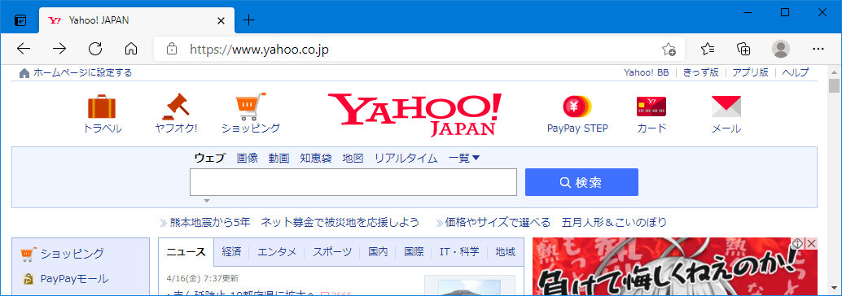This screenshot has width=842, height=296.
Task: Select the 知恵袋 search tab
Action: (x=316, y=159)
